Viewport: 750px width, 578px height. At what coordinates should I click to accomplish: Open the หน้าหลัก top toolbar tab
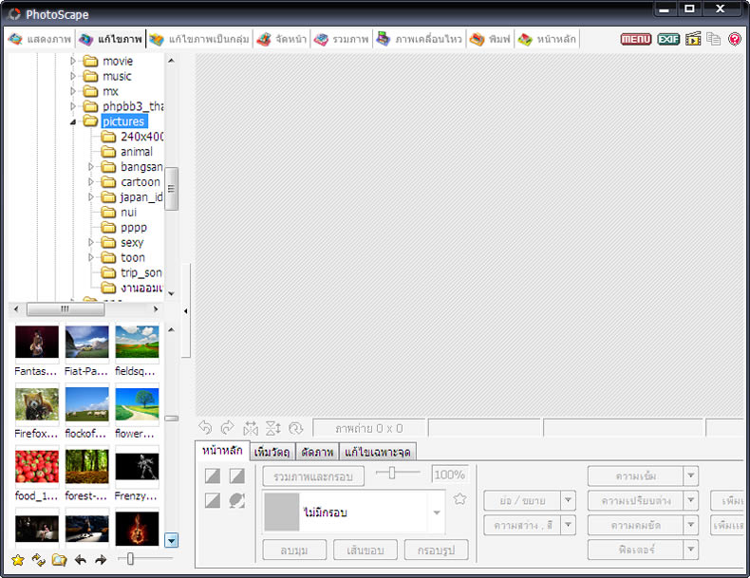point(547,39)
